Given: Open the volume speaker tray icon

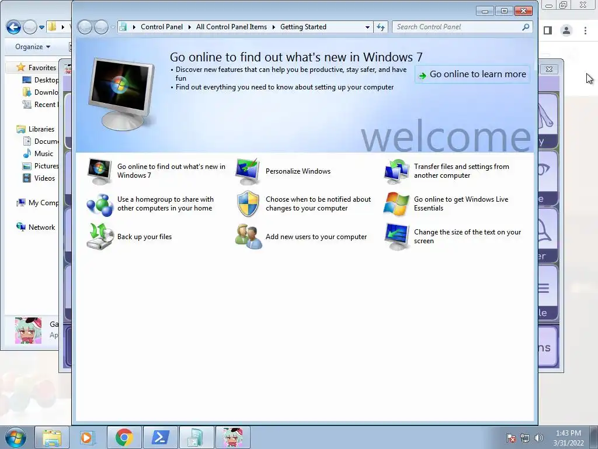Looking at the screenshot, I should (x=539, y=438).
